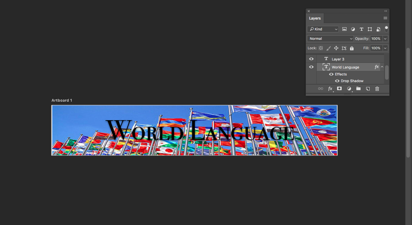Collapse the World Language layer effects list

[x=382, y=67]
